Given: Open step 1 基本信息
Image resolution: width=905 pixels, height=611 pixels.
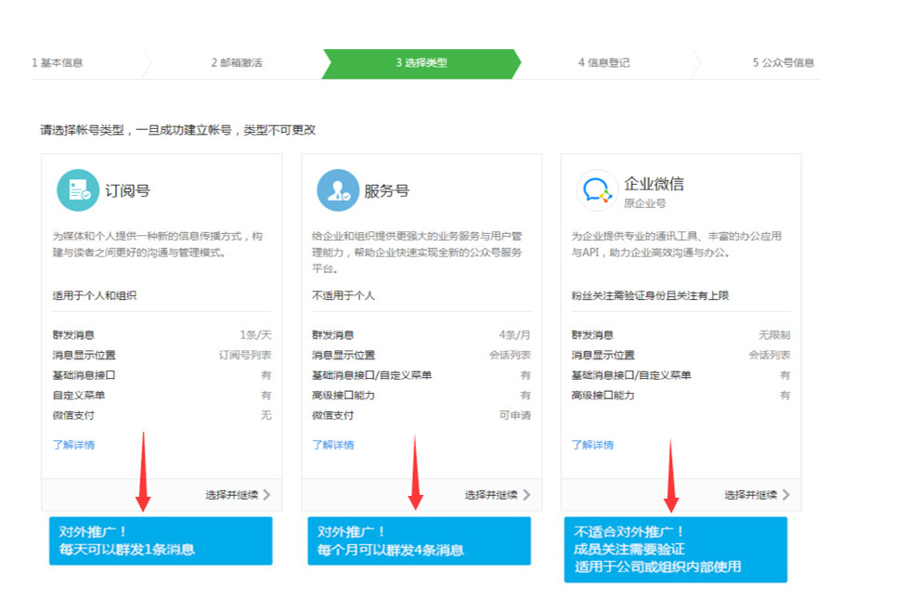Looking at the screenshot, I should click(58, 63).
